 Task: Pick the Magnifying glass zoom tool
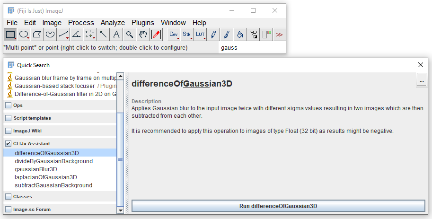coord(130,35)
